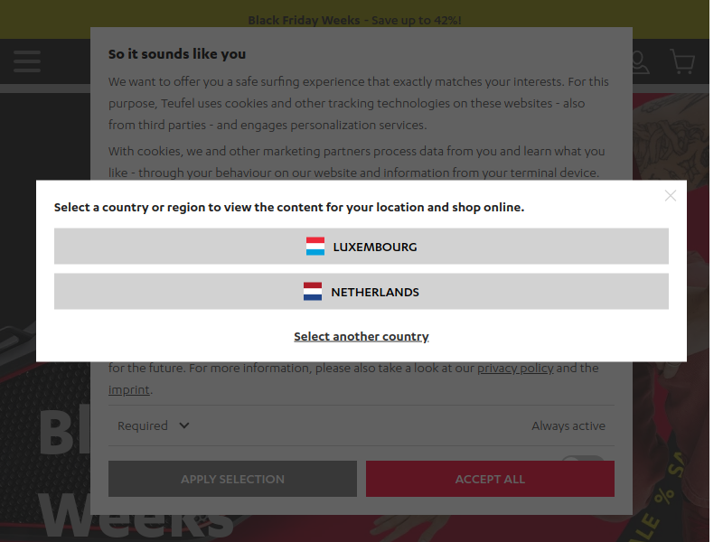Open the imprint link
723x542 pixels.
tap(129, 390)
